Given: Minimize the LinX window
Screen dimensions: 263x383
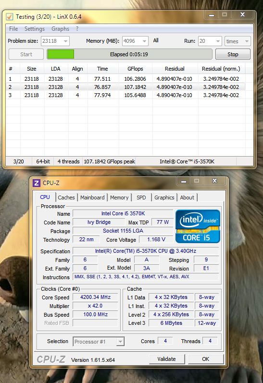Looking at the screenshot, I should pyautogui.click(x=212, y=15).
